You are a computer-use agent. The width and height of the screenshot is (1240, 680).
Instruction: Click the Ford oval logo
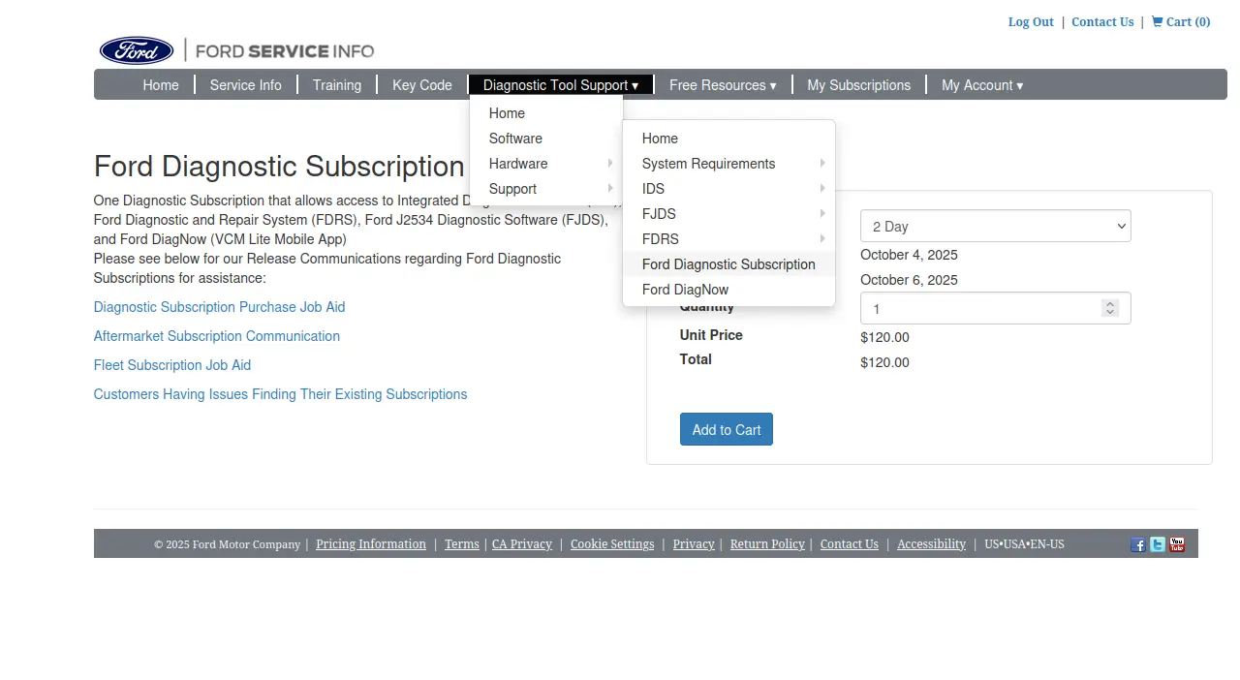pos(137,50)
